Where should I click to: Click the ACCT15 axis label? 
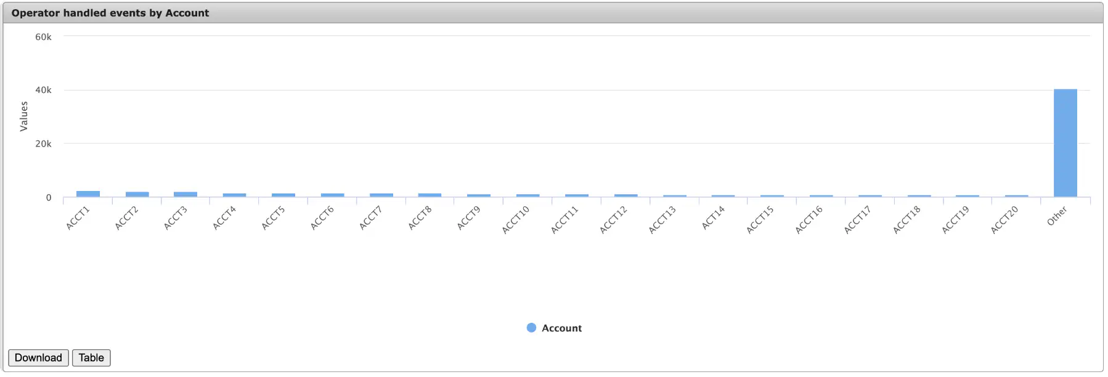point(760,221)
